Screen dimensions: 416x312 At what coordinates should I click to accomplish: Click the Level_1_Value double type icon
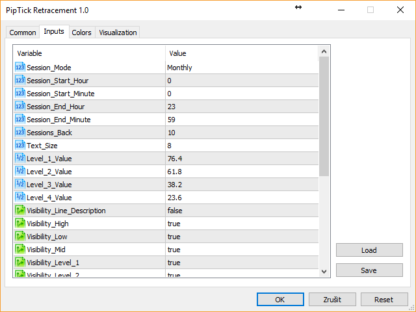(x=20, y=159)
